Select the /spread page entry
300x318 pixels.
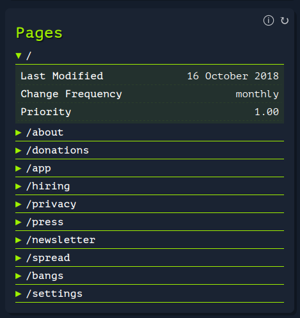click(150, 258)
